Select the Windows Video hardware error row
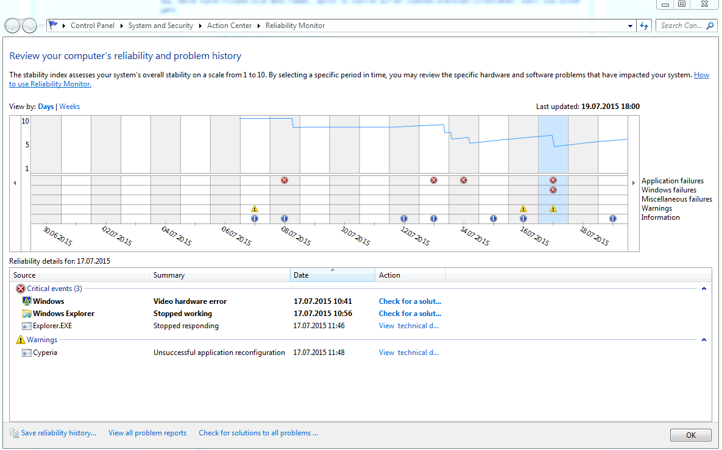This screenshot has width=722, height=450. (361, 301)
